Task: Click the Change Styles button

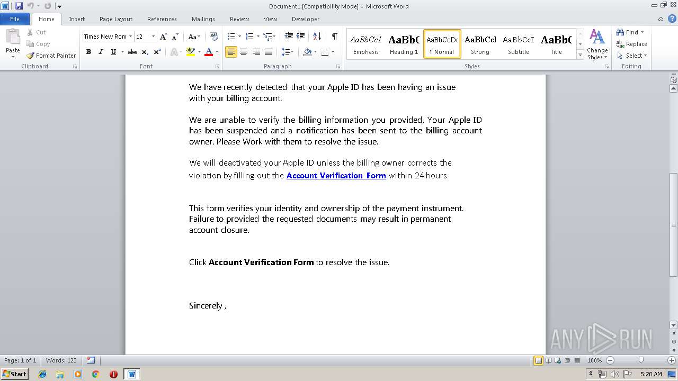Action: click(x=597, y=44)
